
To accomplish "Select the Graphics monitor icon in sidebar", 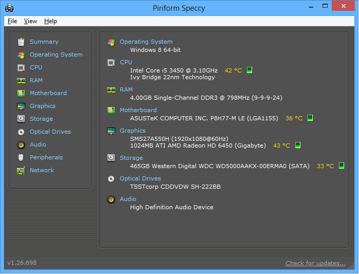I will coord(21,106).
